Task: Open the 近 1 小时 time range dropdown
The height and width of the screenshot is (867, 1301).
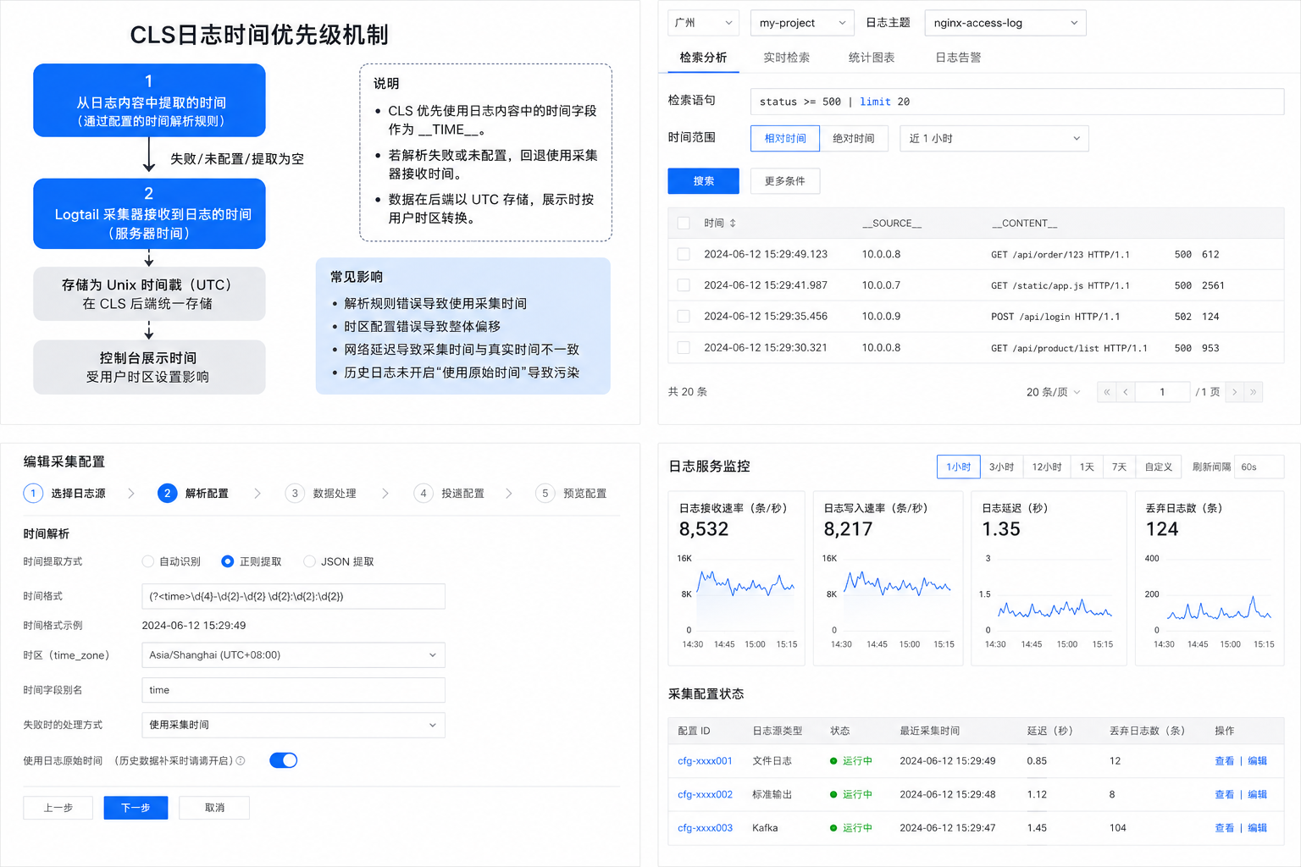Action: (994, 138)
